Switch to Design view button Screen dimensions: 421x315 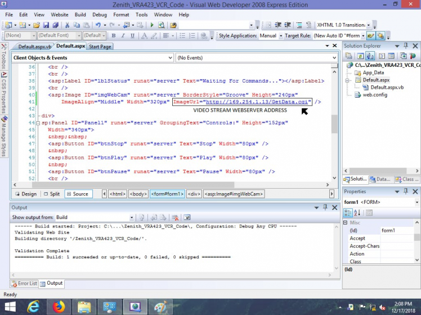(x=26, y=194)
